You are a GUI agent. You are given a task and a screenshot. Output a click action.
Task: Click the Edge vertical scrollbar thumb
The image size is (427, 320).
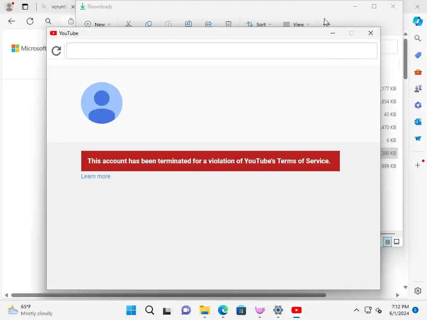[405, 58]
